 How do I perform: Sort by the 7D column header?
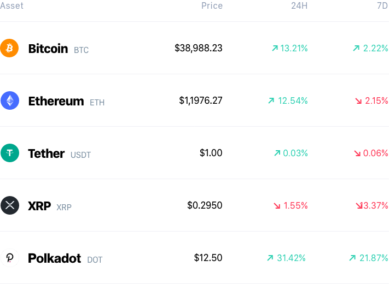(382, 5)
